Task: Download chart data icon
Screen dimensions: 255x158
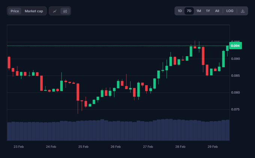Action: tap(243, 11)
